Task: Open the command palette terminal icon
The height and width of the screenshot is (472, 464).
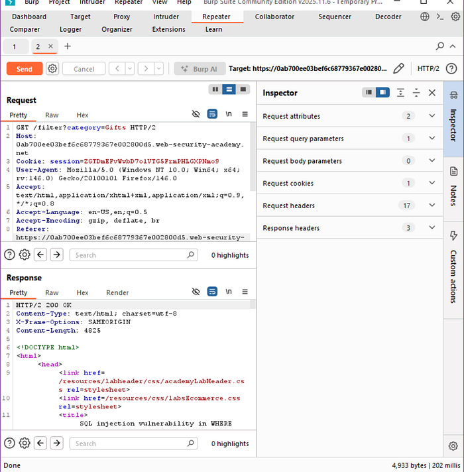Action: (440, 17)
